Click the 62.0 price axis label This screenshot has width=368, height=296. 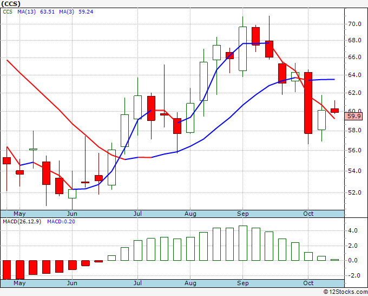[354, 93]
